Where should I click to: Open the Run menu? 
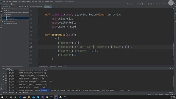36,1
